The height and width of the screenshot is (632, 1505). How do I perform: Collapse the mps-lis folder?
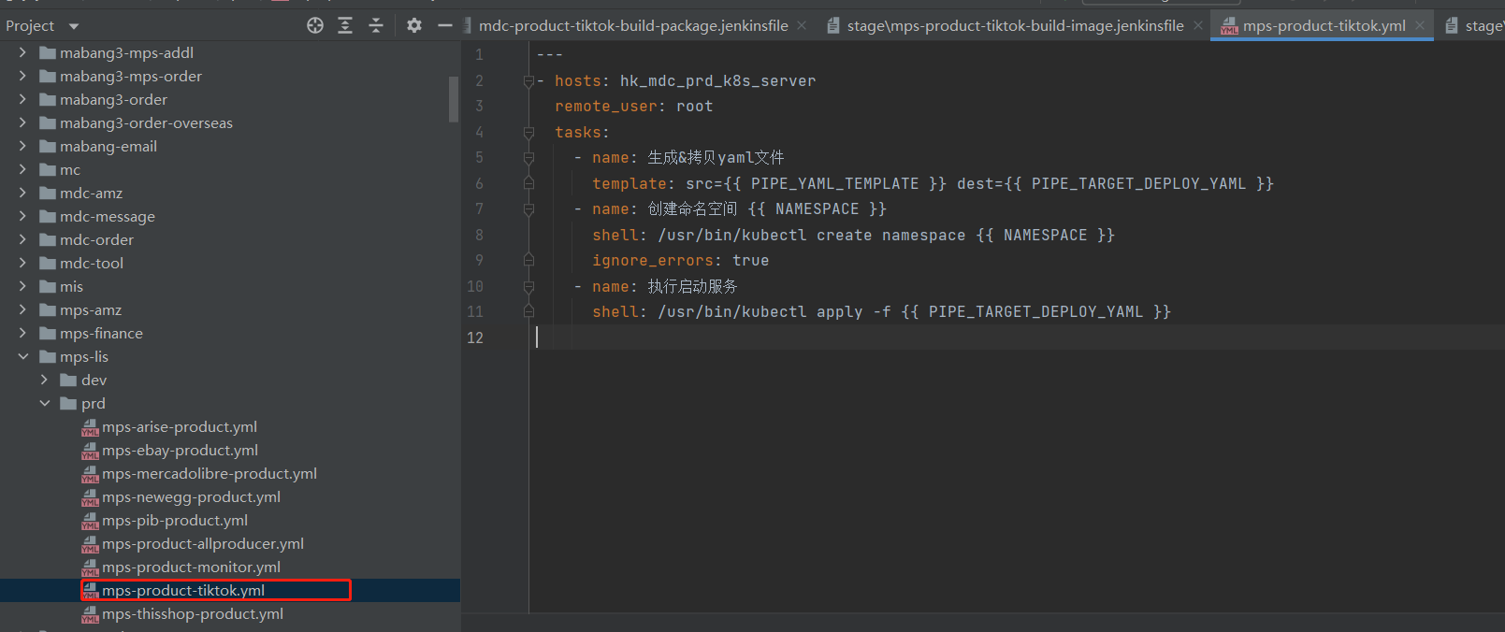click(23, 356)
